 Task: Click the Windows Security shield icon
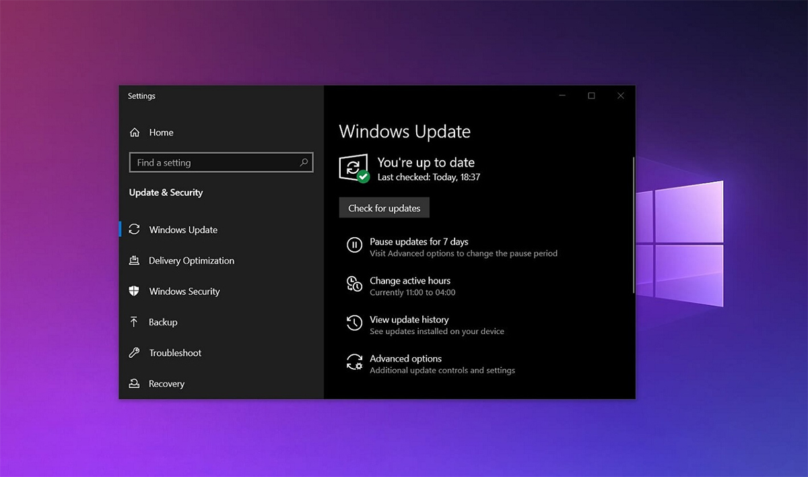coord(135,291)
